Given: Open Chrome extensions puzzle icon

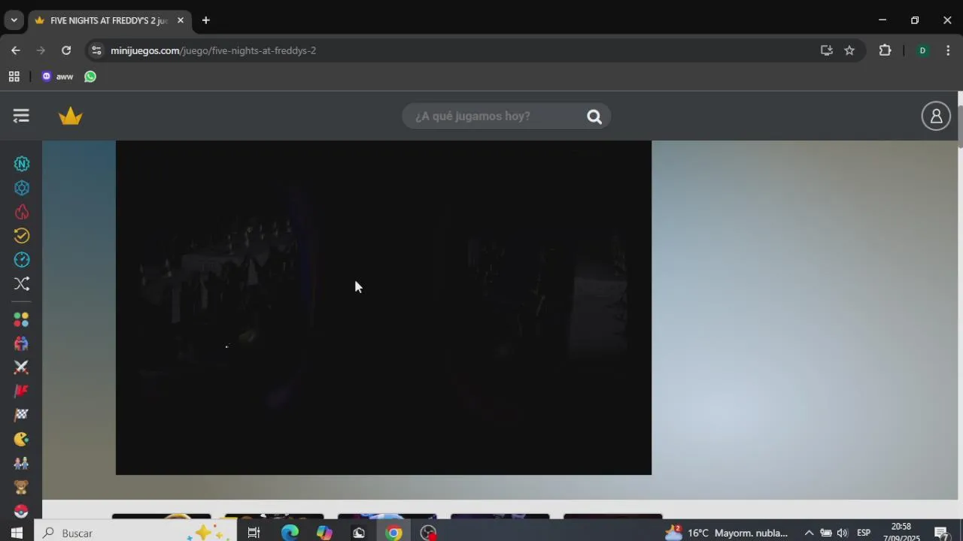Looking at the screenshot, I should coord(885,50).
